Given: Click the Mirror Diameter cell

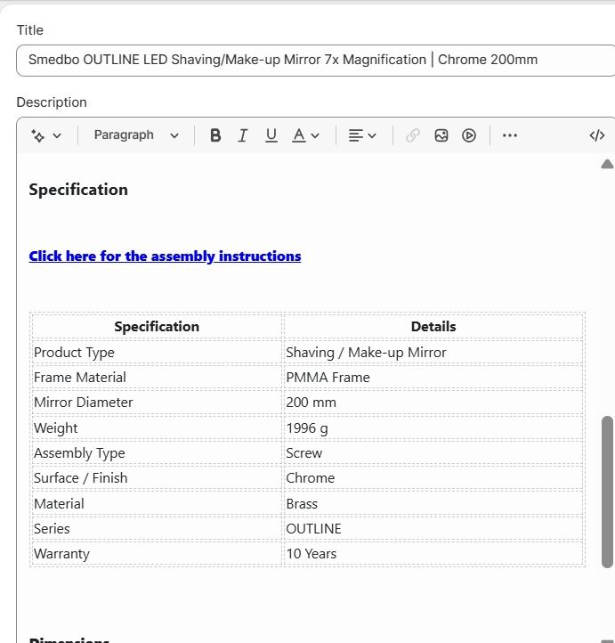Looking at the screenshot, I should click(157, 403).
